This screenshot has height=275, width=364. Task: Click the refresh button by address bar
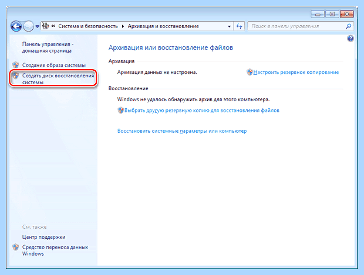point(239,26)
